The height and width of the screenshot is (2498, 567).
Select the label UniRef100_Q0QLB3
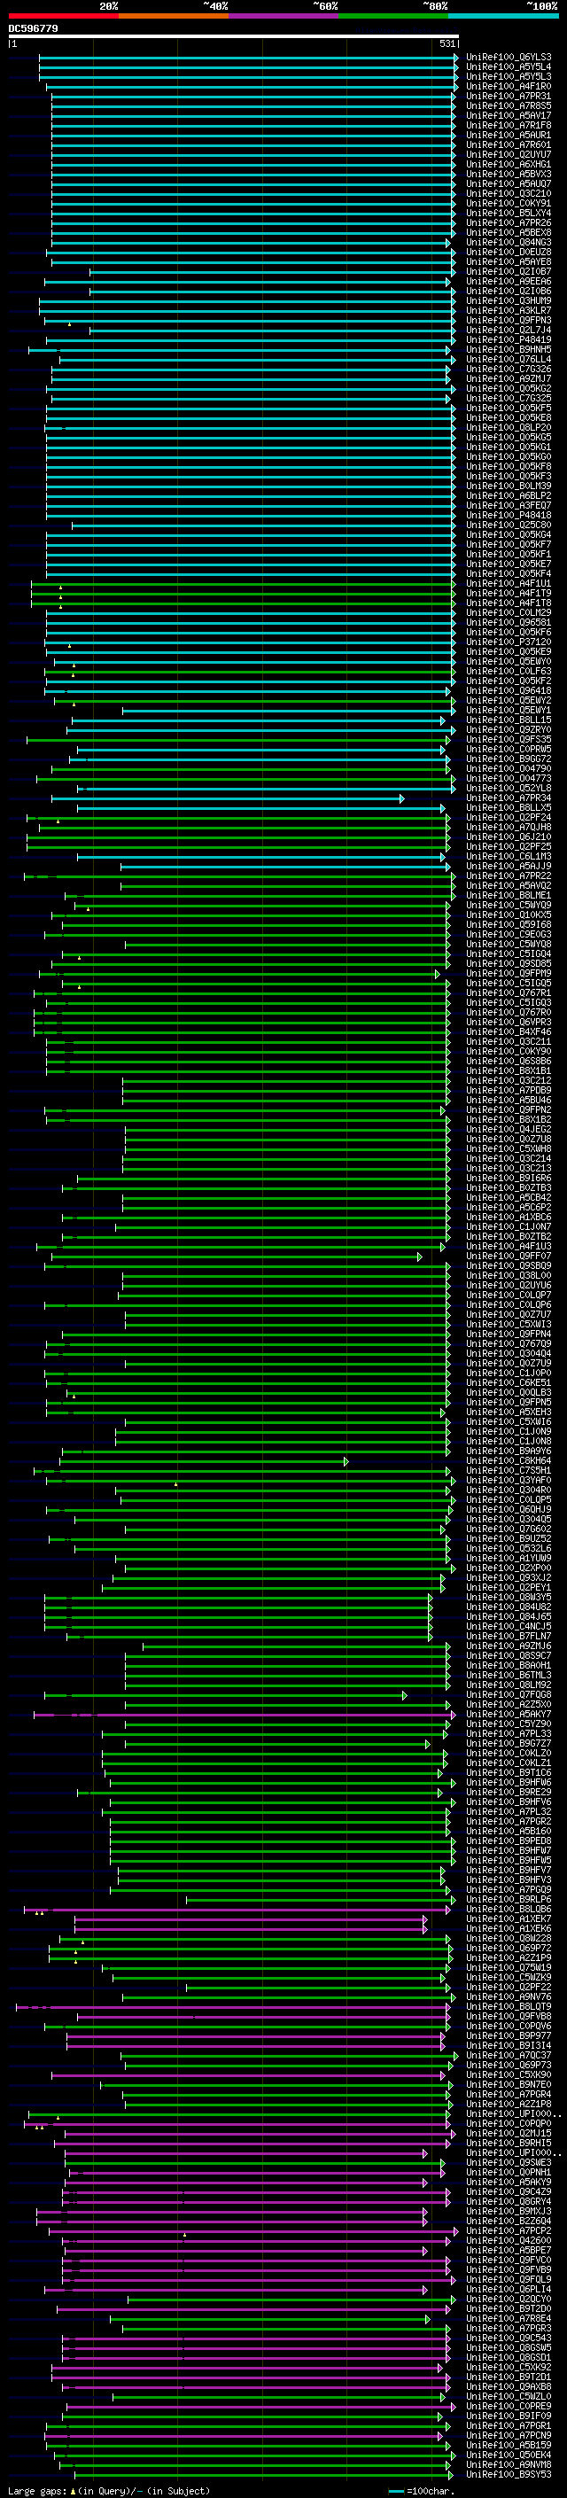[x=508, y=1392]
